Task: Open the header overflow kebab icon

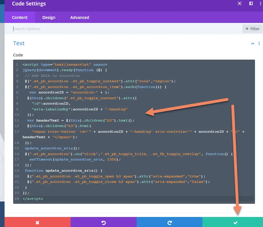Action: pos(260,4)
